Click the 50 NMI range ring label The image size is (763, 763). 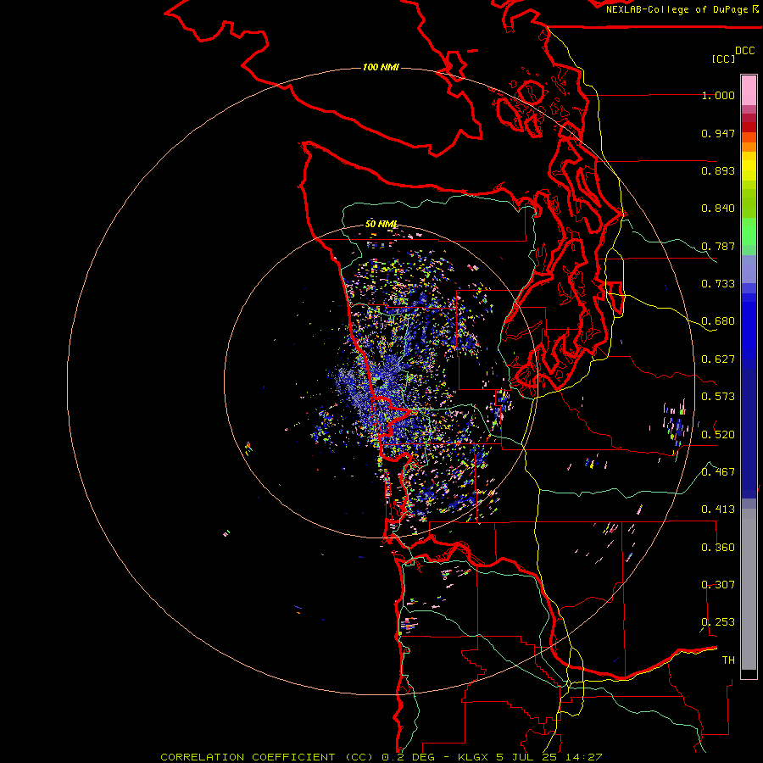pyautogui.click(x=381, y=225)
